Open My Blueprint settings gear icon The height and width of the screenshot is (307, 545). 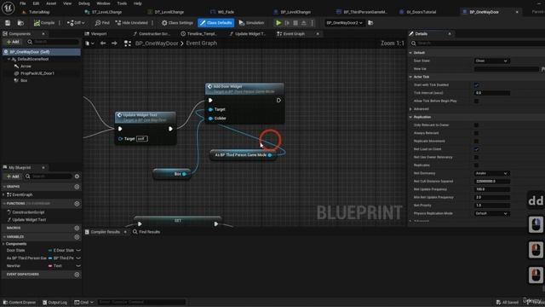77,177
